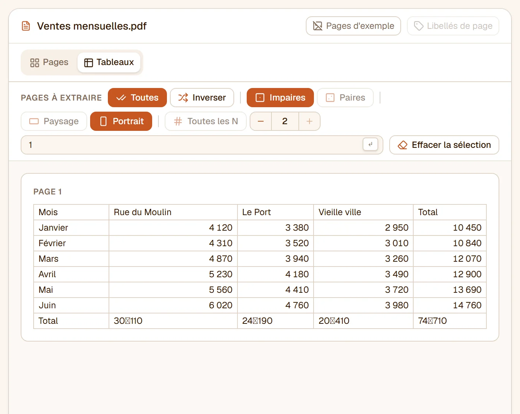Toggle the Toutes selection chip

click(137, 98)
